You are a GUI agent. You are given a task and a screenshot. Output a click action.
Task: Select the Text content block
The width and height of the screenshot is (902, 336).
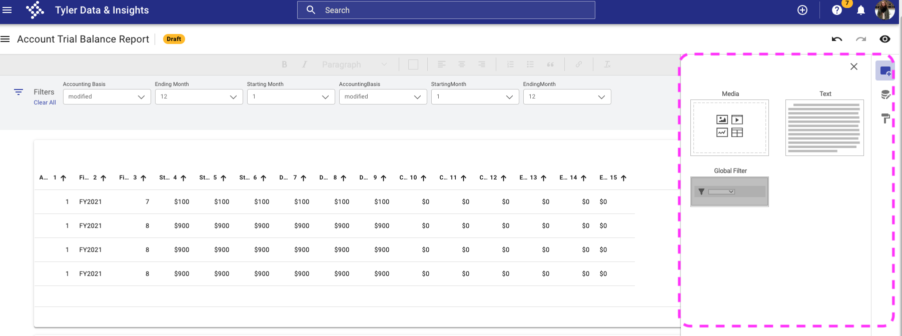824,127
